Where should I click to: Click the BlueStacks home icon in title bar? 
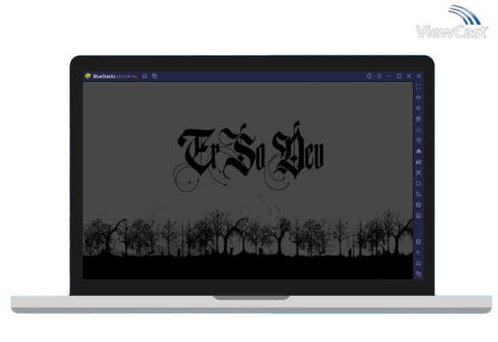145,76
